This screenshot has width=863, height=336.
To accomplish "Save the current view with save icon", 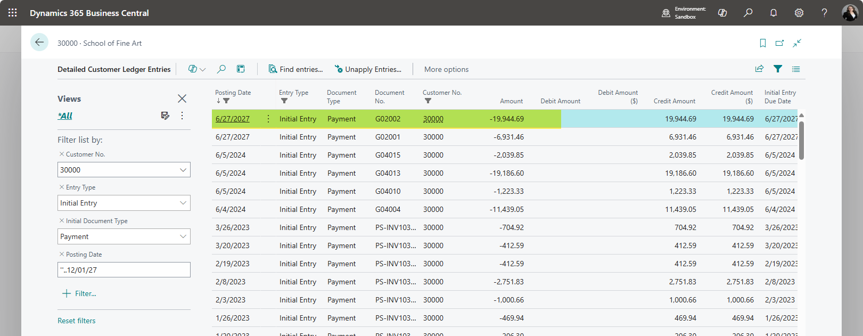I will pos(165,116).
